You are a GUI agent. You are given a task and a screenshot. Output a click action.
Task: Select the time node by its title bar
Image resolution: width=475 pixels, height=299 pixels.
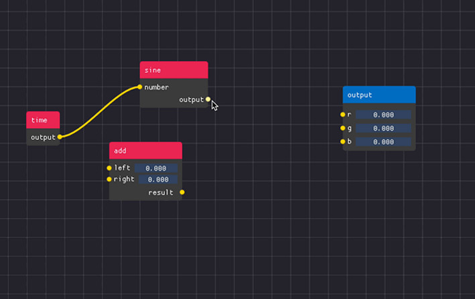[43, 120]
